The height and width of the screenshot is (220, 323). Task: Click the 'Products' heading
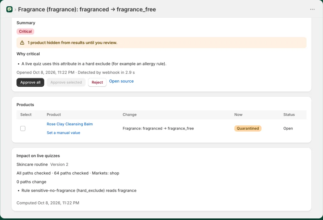coord(25,105)
